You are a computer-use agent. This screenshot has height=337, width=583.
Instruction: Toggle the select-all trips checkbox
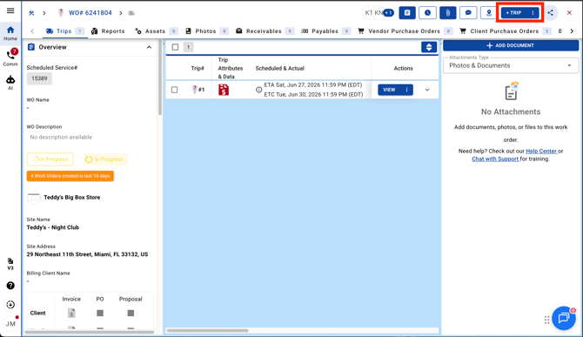coord(175,47)
